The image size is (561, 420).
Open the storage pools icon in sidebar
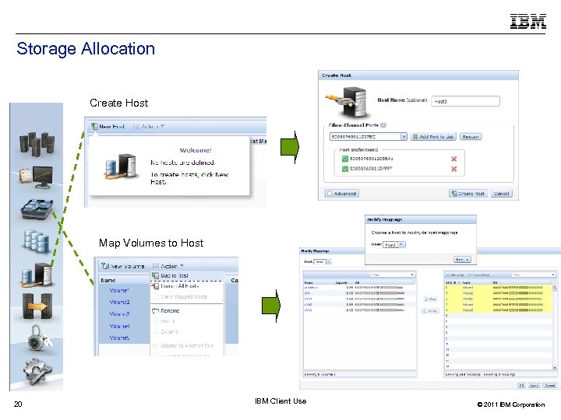coord(37,209)
